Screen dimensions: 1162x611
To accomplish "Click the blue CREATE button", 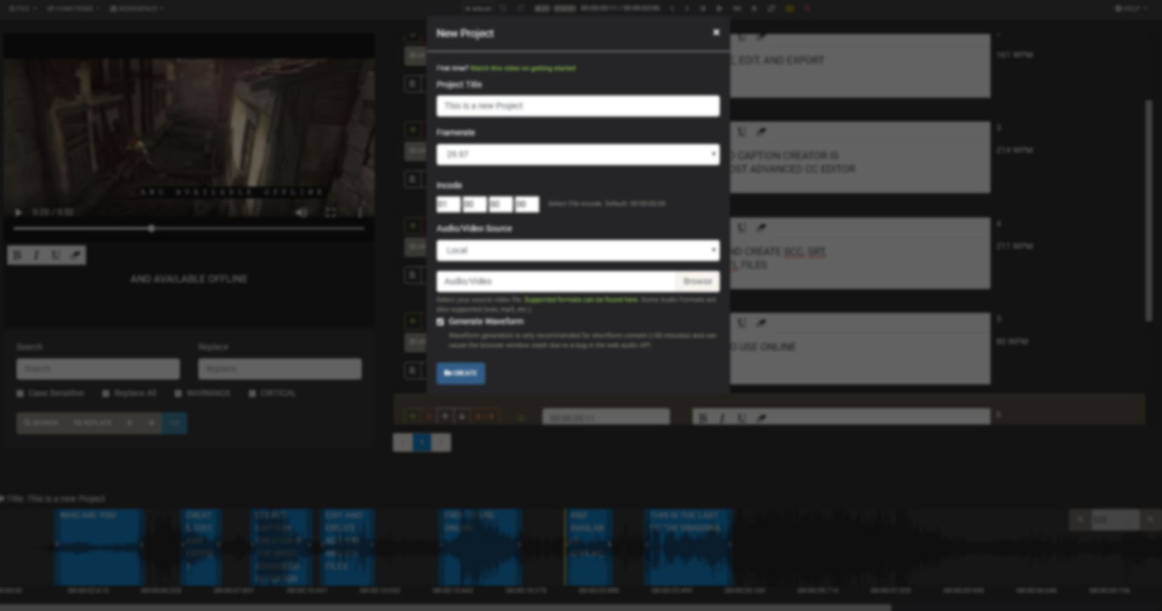I will coord(460,373).
